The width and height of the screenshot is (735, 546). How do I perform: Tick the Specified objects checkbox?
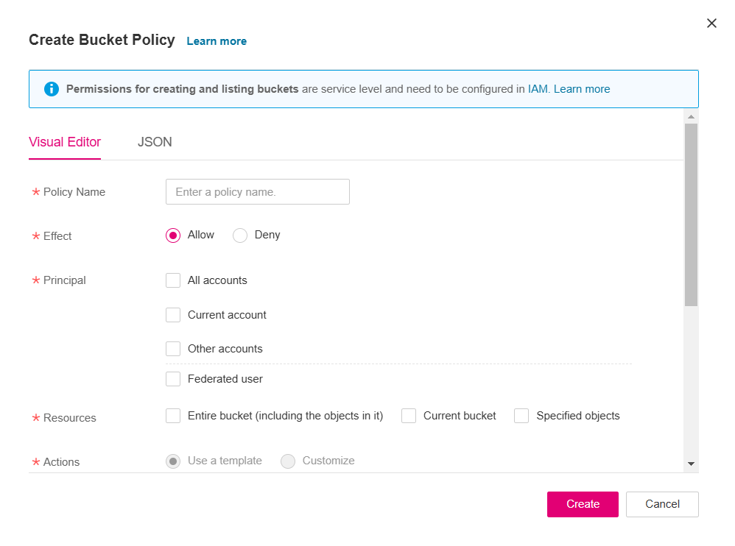(521, 416)
